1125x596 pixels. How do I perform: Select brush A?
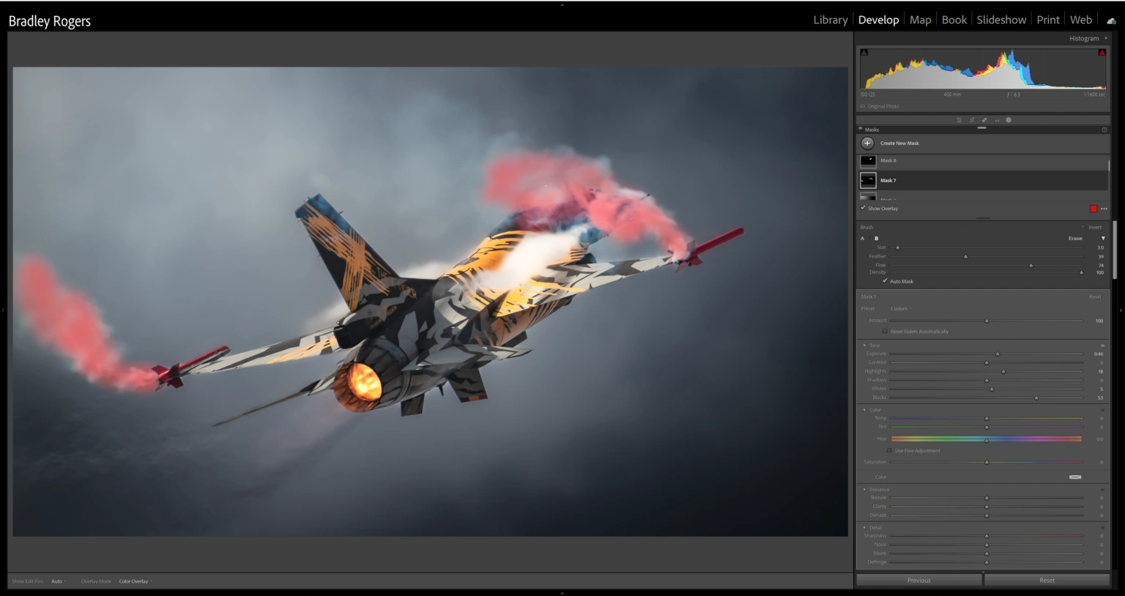(x=862, y=239)
